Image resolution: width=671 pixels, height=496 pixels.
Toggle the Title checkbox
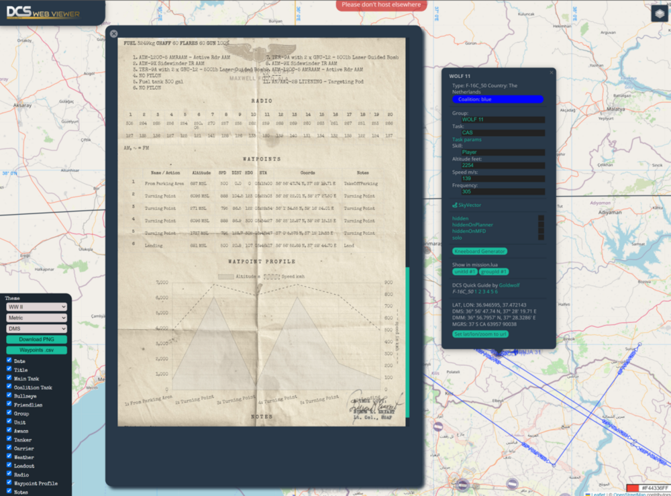tap(9, 369)
